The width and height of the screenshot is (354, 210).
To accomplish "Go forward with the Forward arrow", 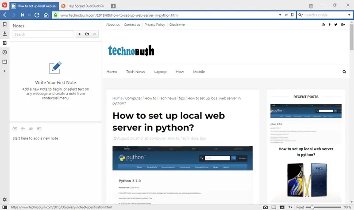I will pyautogui.click(x=14, y=15).
